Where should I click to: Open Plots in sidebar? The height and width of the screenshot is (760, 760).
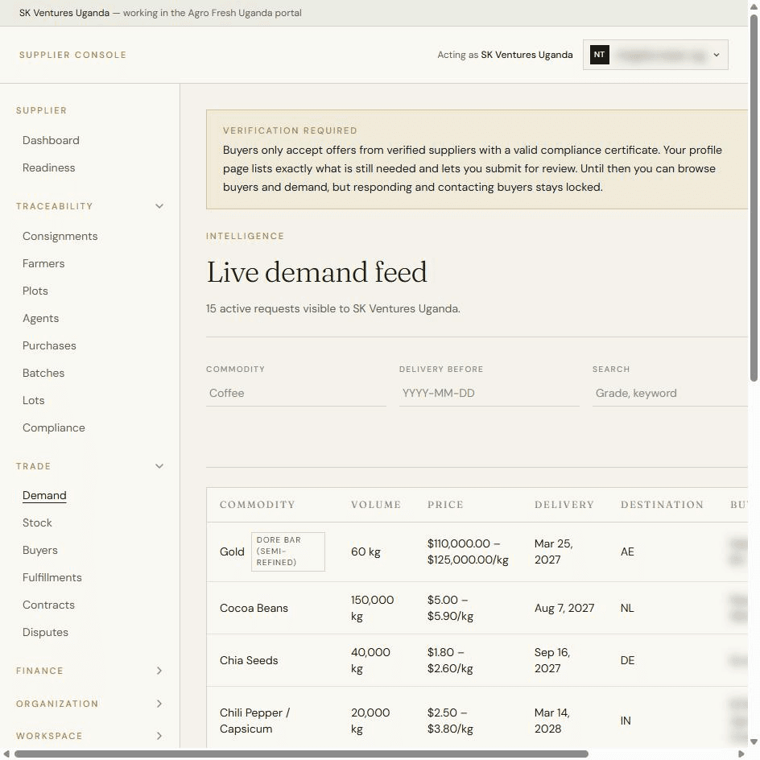35,291
